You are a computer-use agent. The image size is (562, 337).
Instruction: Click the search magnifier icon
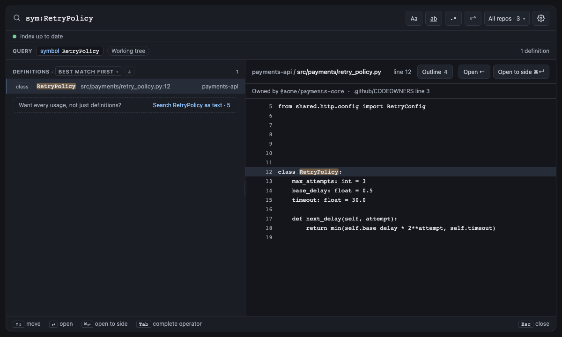point(17,18)
